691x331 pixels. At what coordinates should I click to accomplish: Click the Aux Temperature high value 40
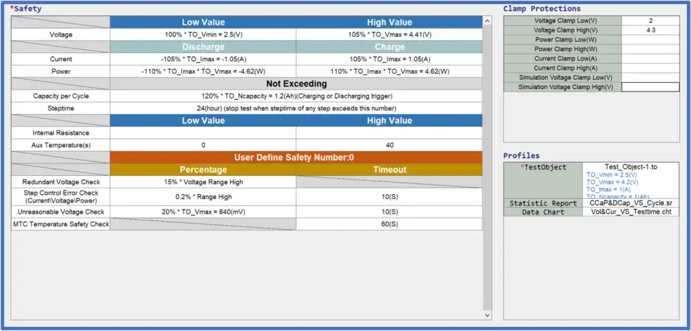click(x=389, y=145)
